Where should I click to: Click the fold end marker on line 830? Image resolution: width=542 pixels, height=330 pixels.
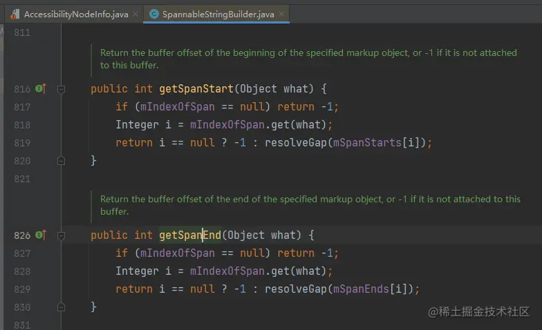(61, 307)
